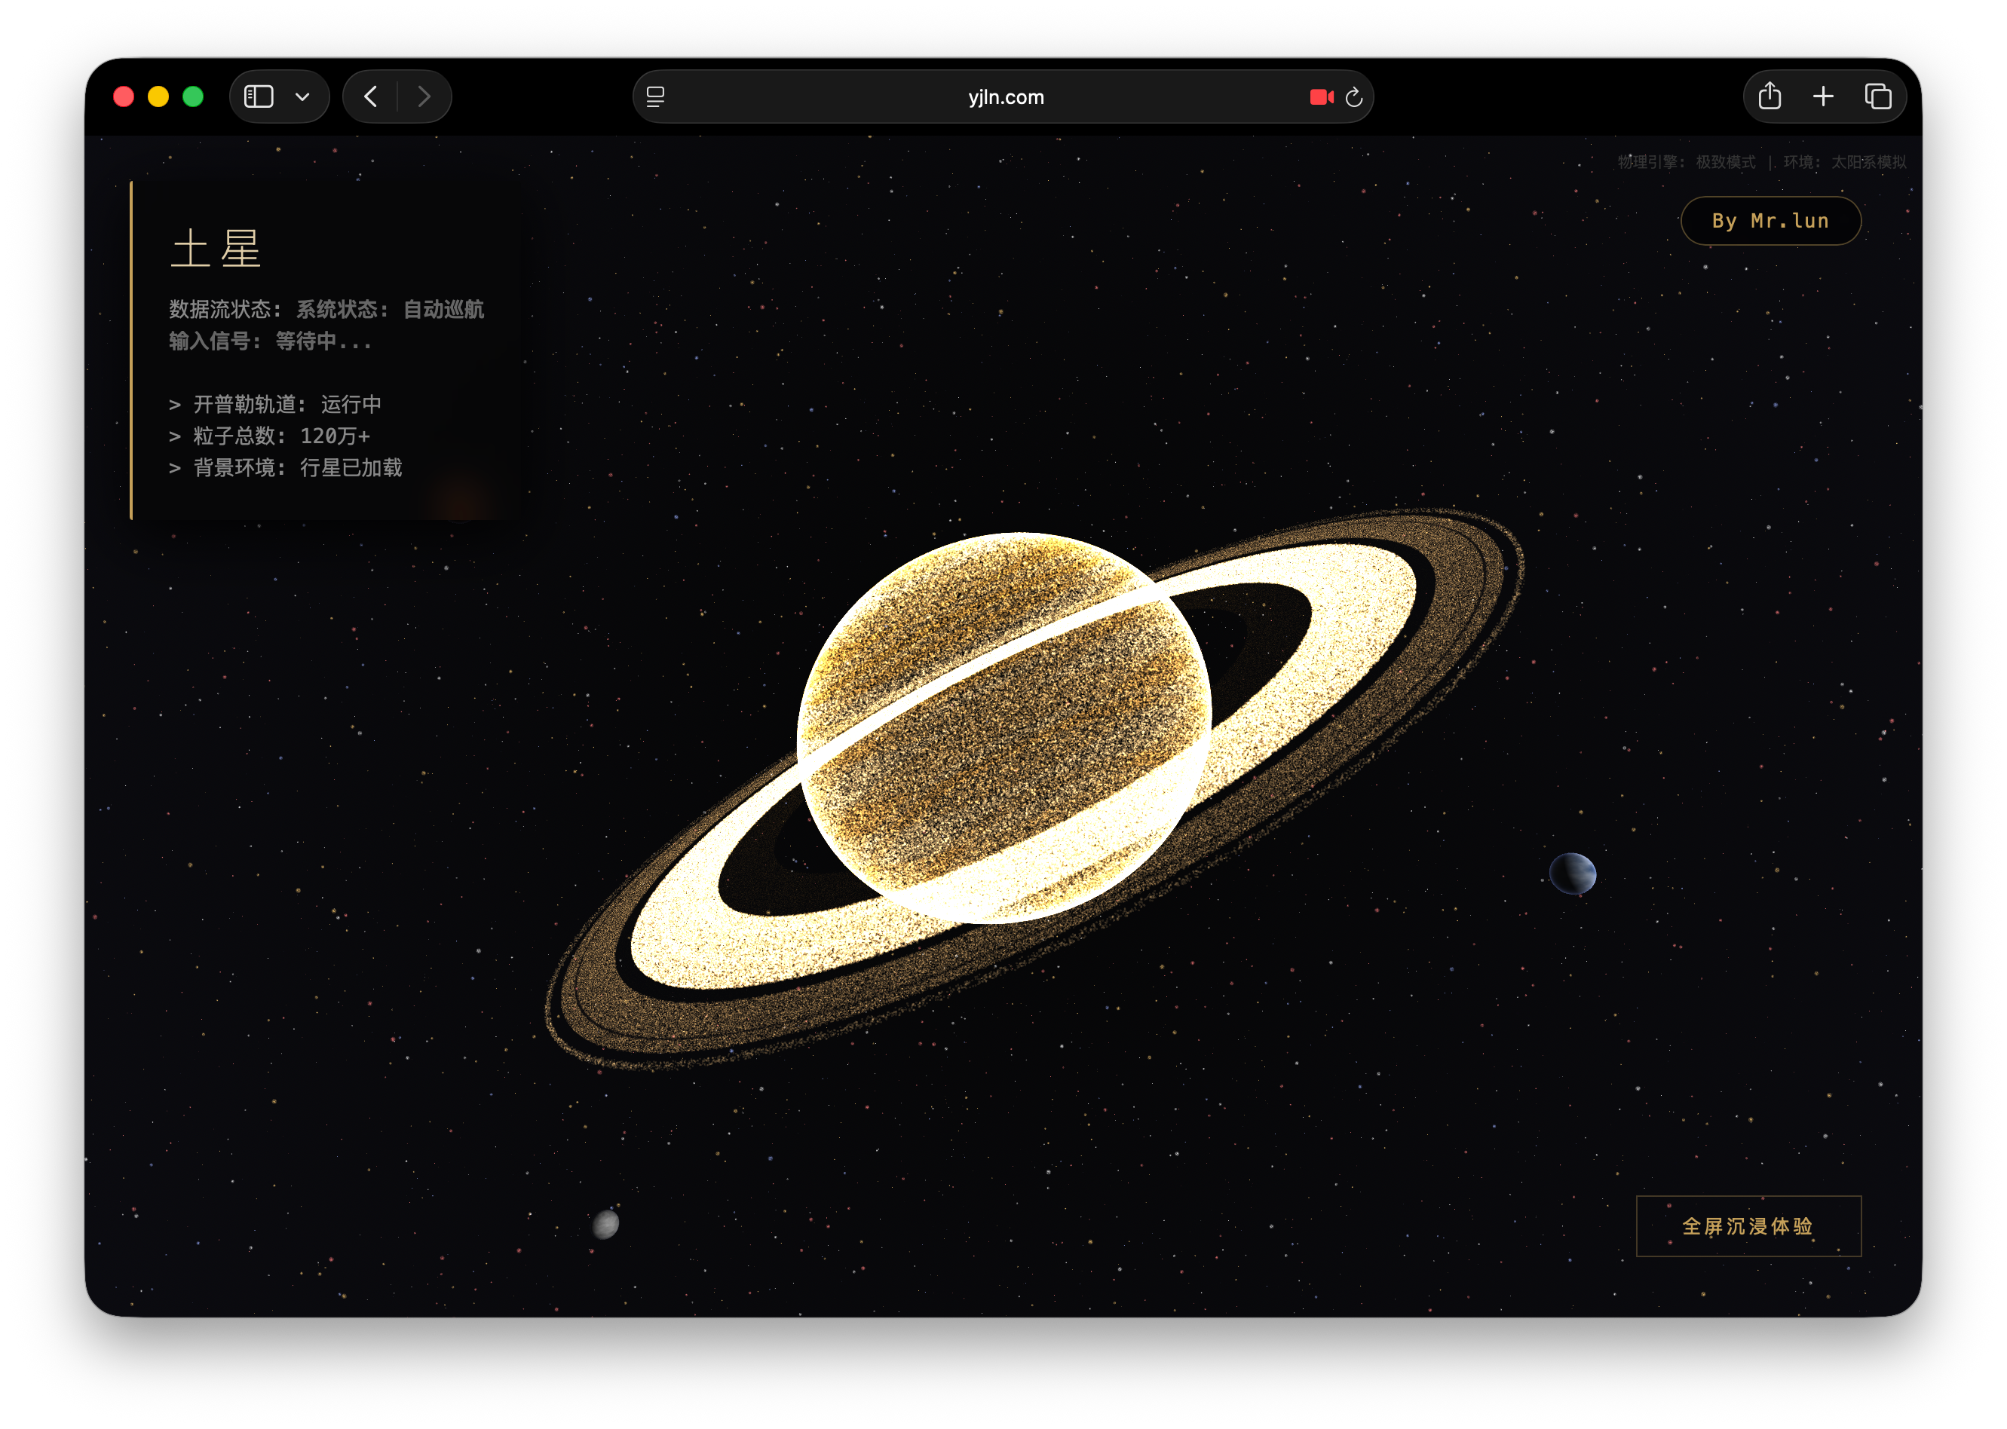2007x1429 pixels.
Task: Open a new tab with plus
Action: pos(1823,96)
